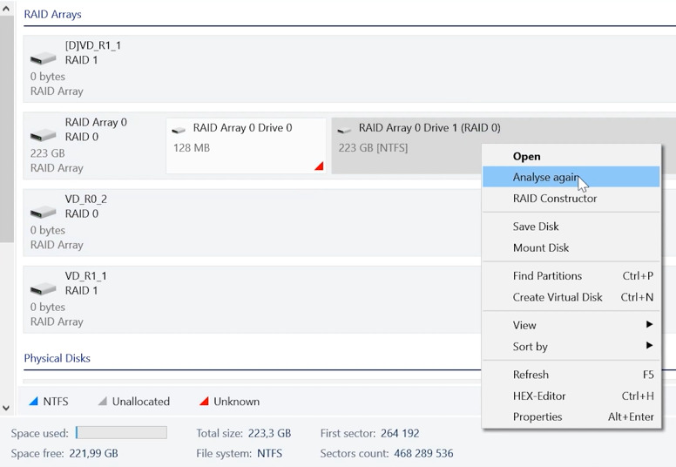The width and height of the screenshot is (676, 467).
Task: Click the NTFS legend label
Action: pos(56,402)
